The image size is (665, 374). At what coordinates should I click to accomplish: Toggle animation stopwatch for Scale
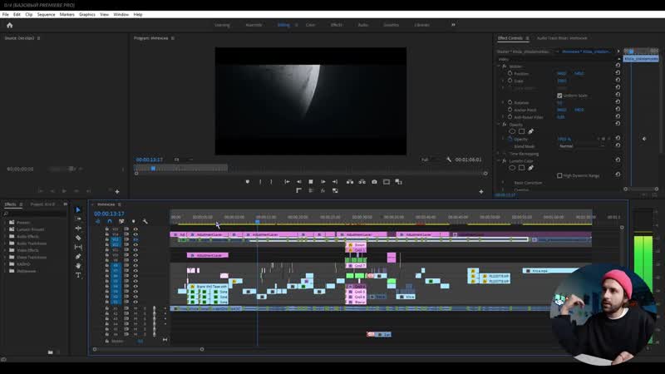click(510, 81)
